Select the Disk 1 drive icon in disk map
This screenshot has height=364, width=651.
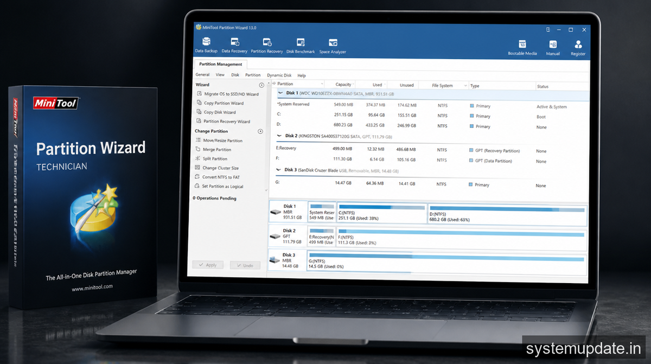276,213
